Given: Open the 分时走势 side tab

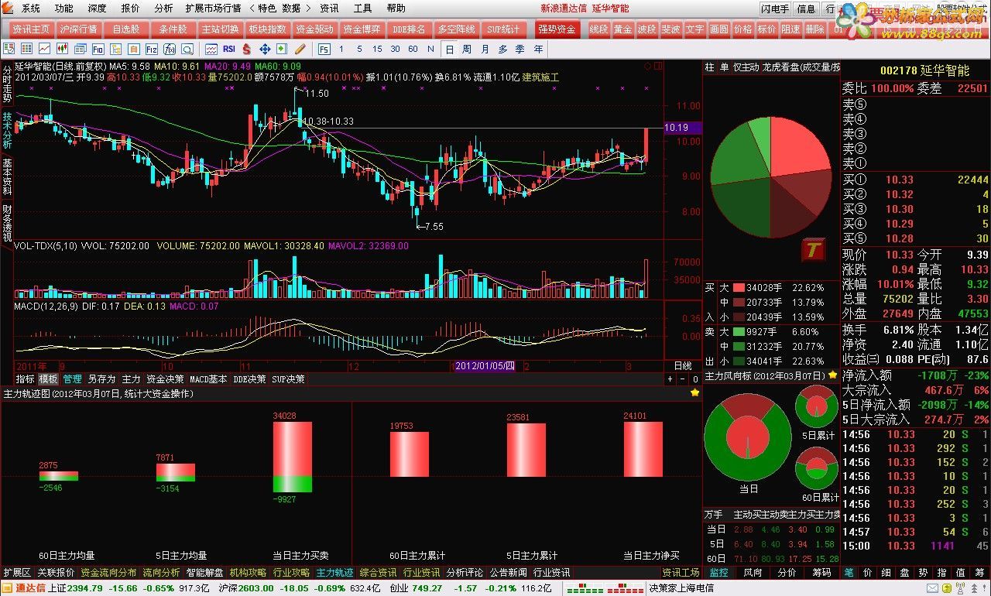Looking at the screenshot, I should tap(7, 85).
